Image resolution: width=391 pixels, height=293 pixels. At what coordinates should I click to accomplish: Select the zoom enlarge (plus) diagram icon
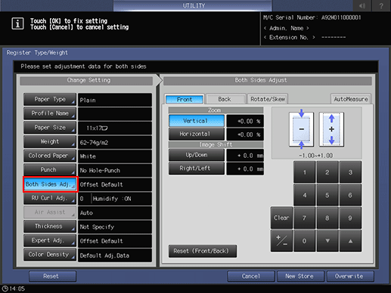[x=331, y=129]
